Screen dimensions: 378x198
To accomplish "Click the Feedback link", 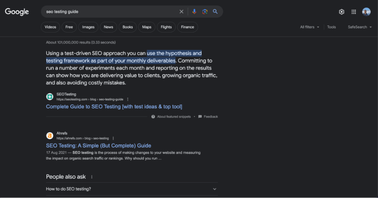I will point(211,117).
